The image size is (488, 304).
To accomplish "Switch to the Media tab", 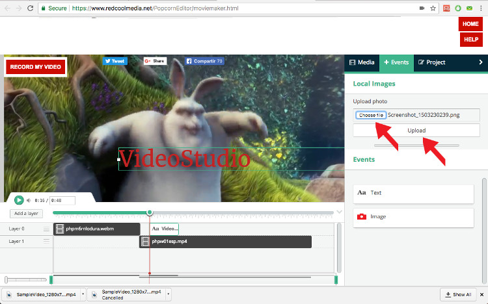I will (x=362, y=62).
